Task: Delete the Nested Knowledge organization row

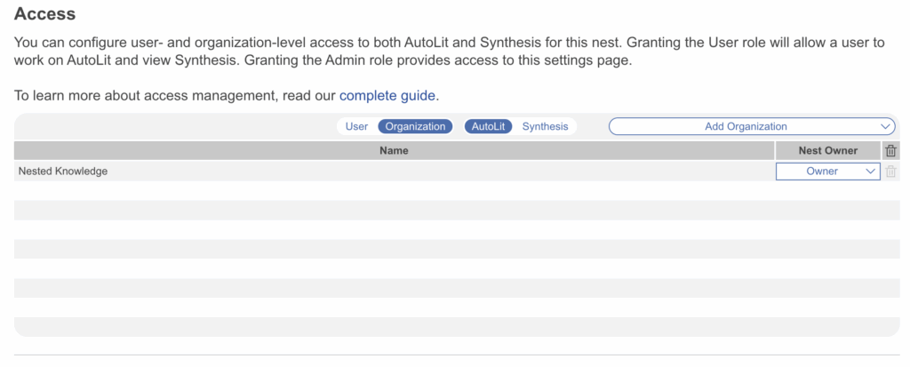Action: tap(890, 172)
